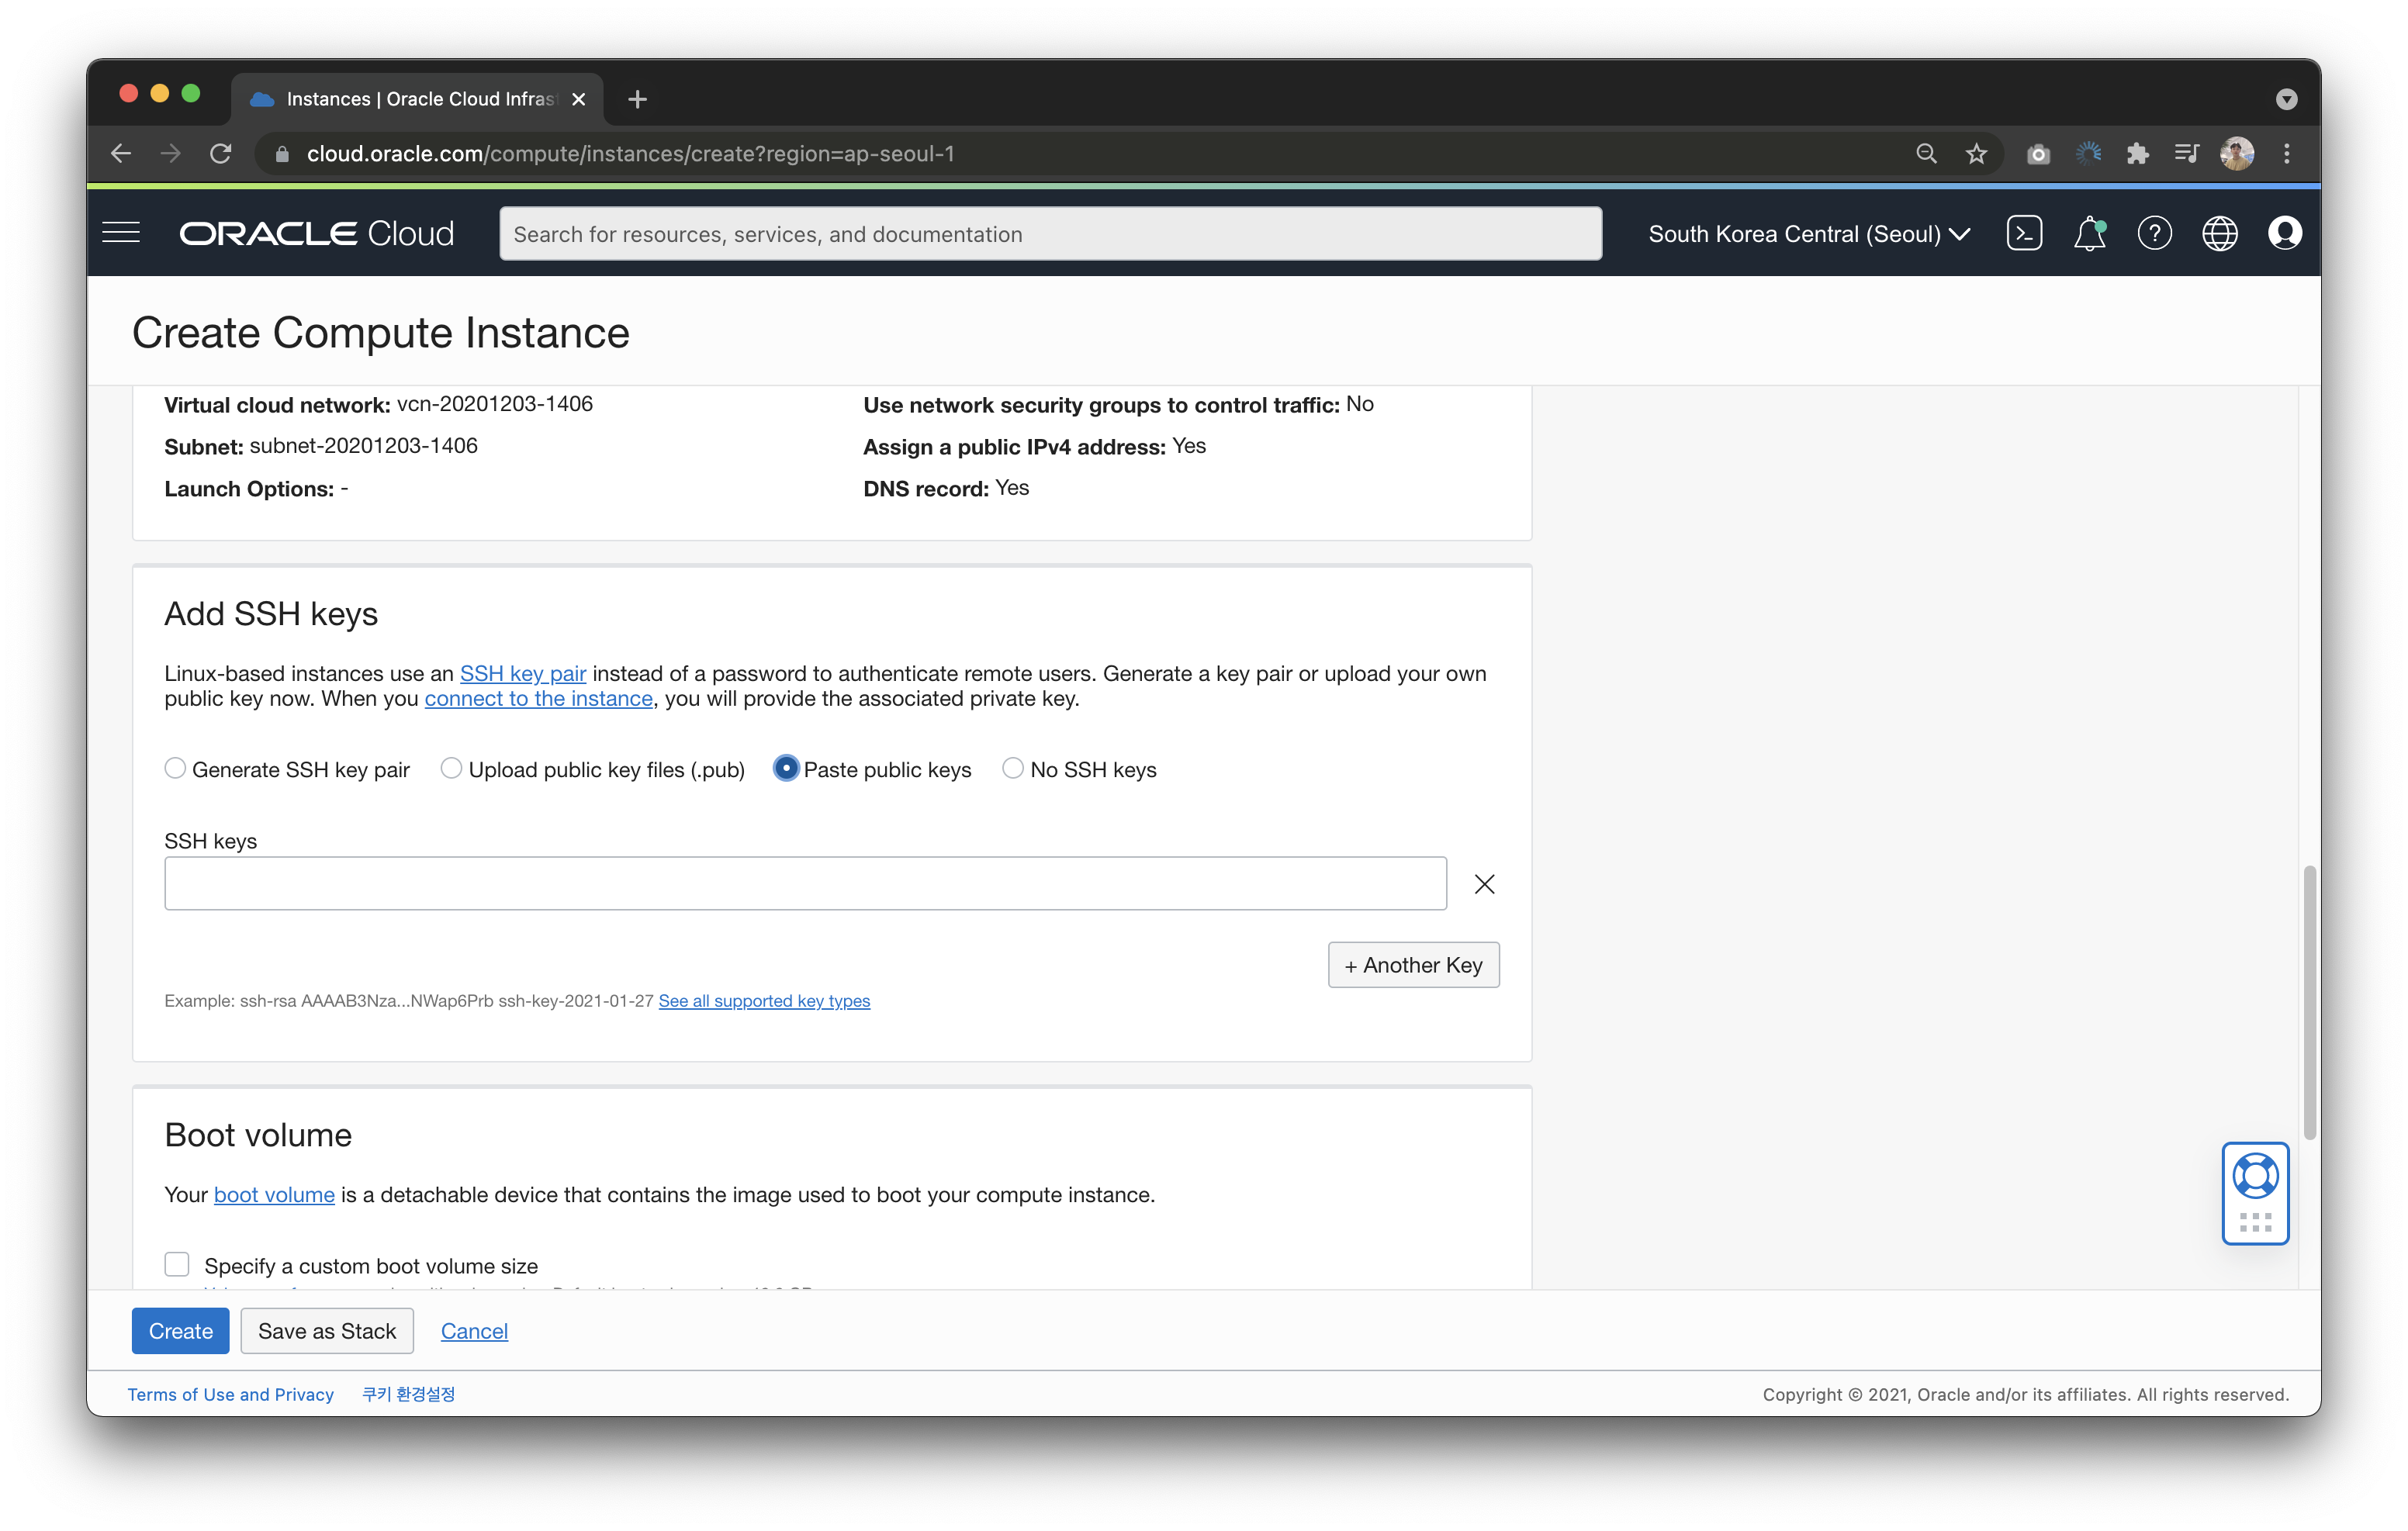Click the Cancel link
Viewport: 2408px width, 1531px height.
coord(474,1331)
